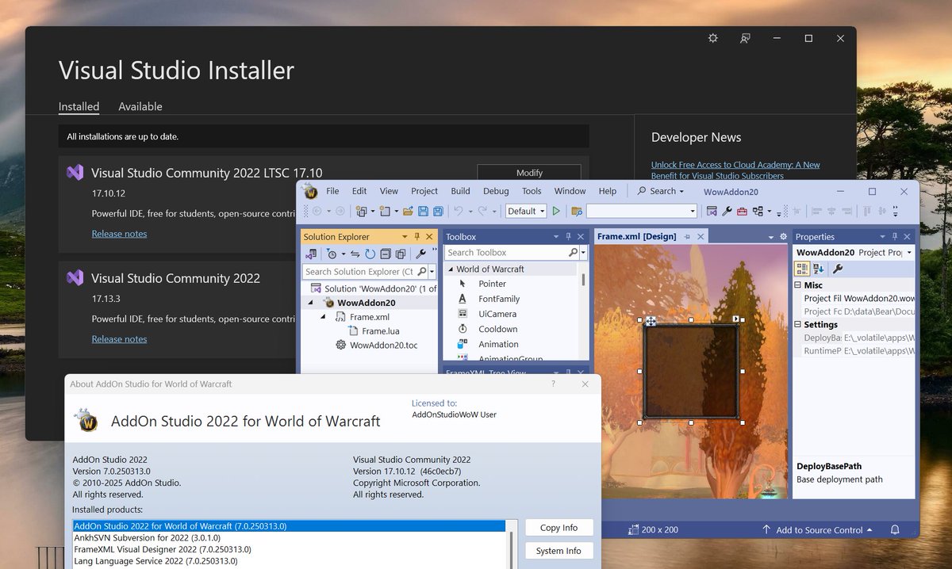Switch to Available tab in Installer
This screenshot has height=569, width=952.
(140, 106)
